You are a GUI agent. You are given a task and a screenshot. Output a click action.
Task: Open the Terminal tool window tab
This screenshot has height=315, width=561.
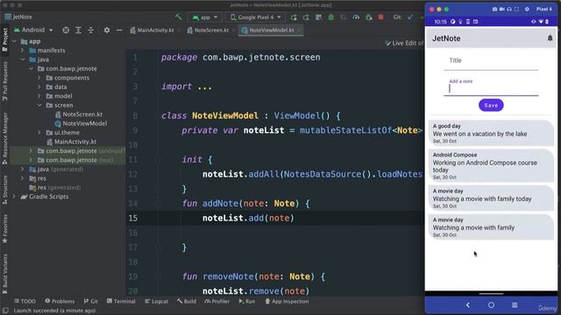pos(121,301)
